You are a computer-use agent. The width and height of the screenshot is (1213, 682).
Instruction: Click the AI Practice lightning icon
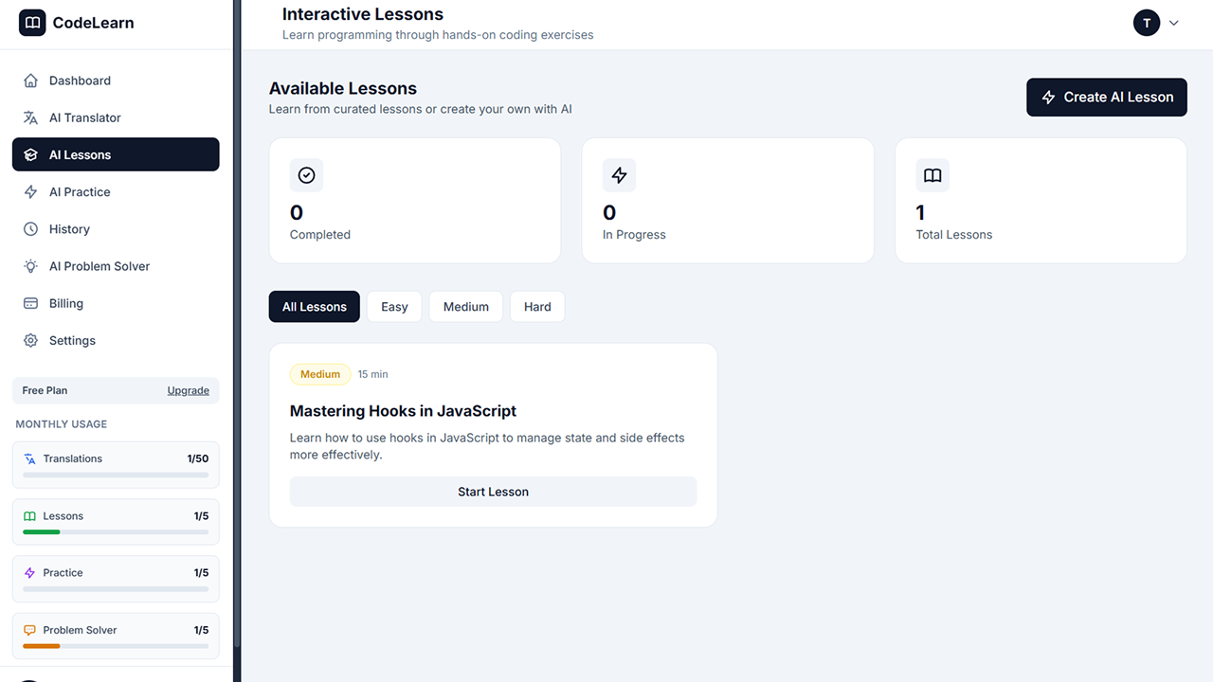(x=30, y=192)
